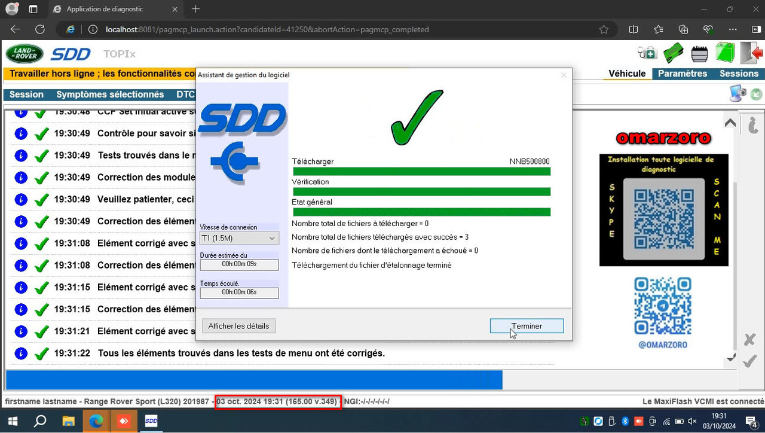Click the Télécharger progress bar
765x433 pixels.
[421, 172]
